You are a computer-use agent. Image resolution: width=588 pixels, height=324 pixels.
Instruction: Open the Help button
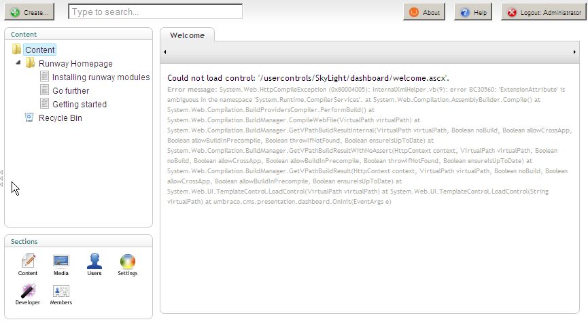tap(473, 12)
